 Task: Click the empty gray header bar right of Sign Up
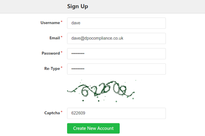coord(146,6)
